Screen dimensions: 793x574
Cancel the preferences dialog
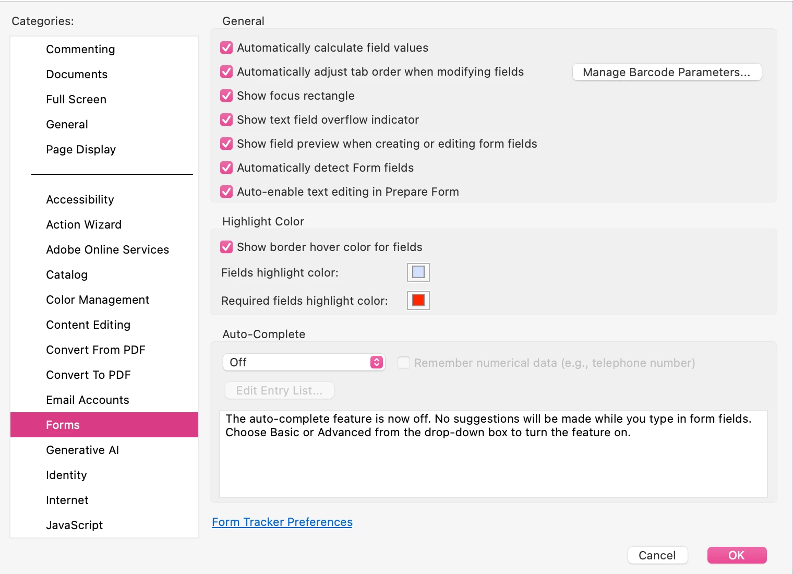pos(657,556)
